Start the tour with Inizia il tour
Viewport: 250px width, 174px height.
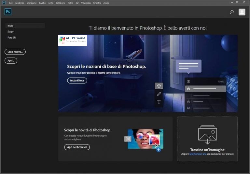tap(77, 81)
